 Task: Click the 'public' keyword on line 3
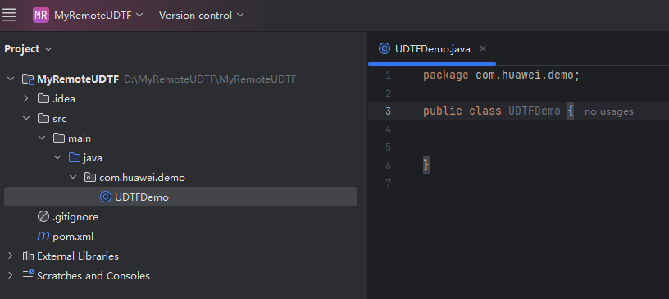point(443,111)
